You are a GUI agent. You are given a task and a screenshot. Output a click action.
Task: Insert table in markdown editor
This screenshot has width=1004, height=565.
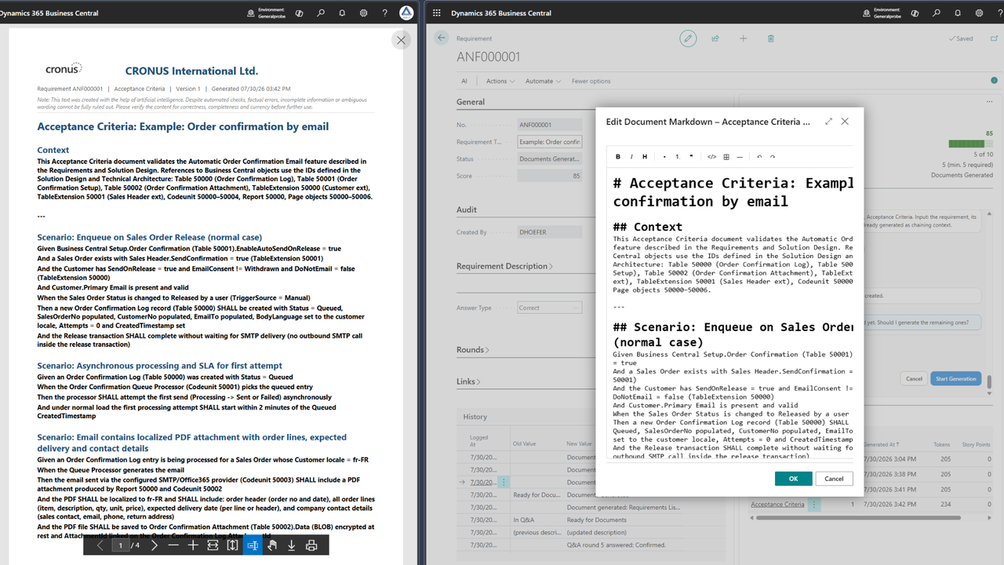tap(726, 157)
